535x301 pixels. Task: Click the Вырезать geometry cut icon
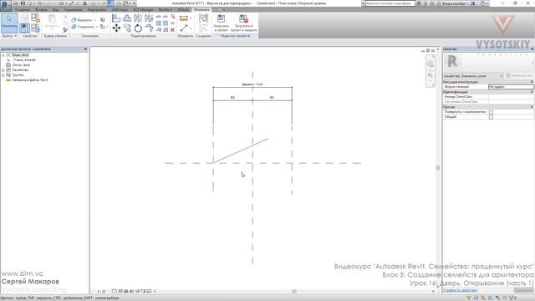tap(74, 20)
